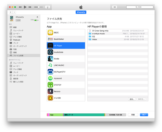162x132 pixels.
Task: Click the free space 7.20 GB segment
Action: 116,115
